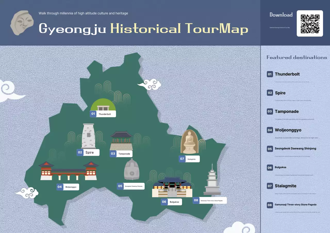
Task: Select the seated Buddha statue icon
Action: click(189, 142)
